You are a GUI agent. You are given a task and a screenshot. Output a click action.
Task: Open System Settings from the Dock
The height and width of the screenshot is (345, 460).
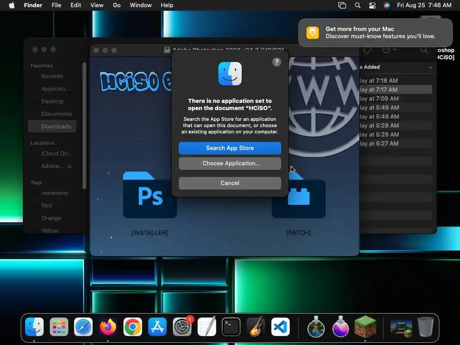click(x=182, y=327)
